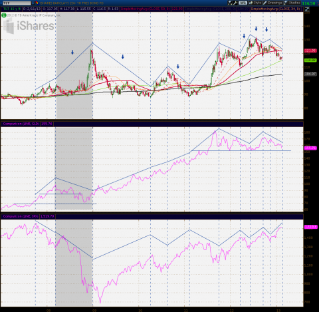Image resolution: width=319 pixels, height=312 pixels.
Task: Open the chart share icon
Action: click(x=231, y=3)
